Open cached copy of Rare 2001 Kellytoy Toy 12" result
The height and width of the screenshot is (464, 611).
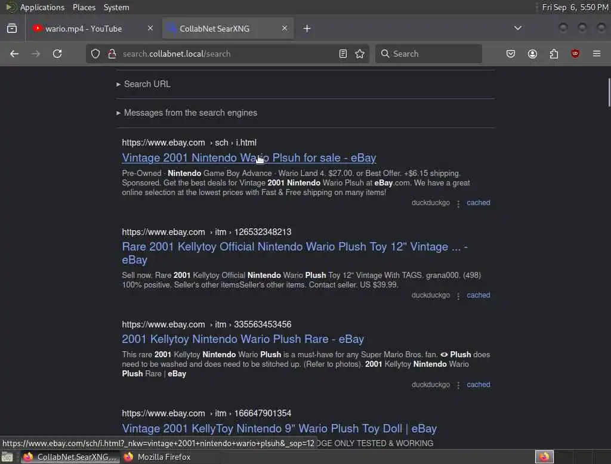coord(479,295)
